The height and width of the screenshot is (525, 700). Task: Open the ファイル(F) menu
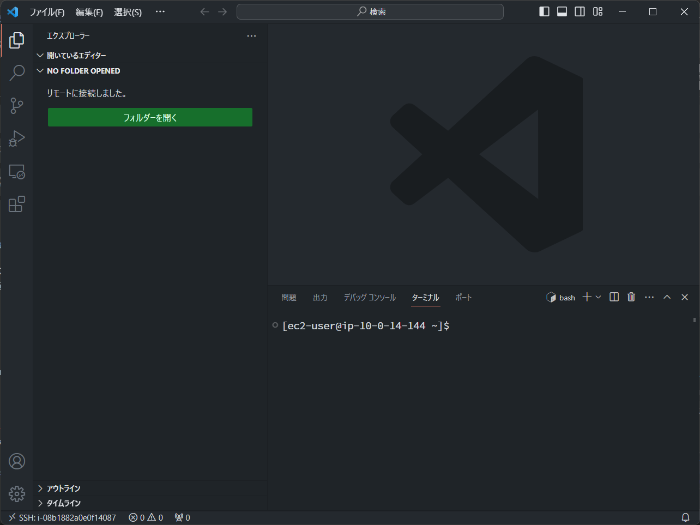point(47,12)
